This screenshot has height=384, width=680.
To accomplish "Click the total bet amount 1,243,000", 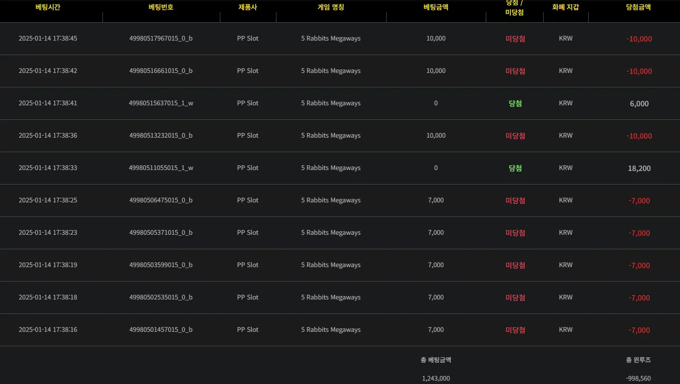I will [x=436, y=379].
